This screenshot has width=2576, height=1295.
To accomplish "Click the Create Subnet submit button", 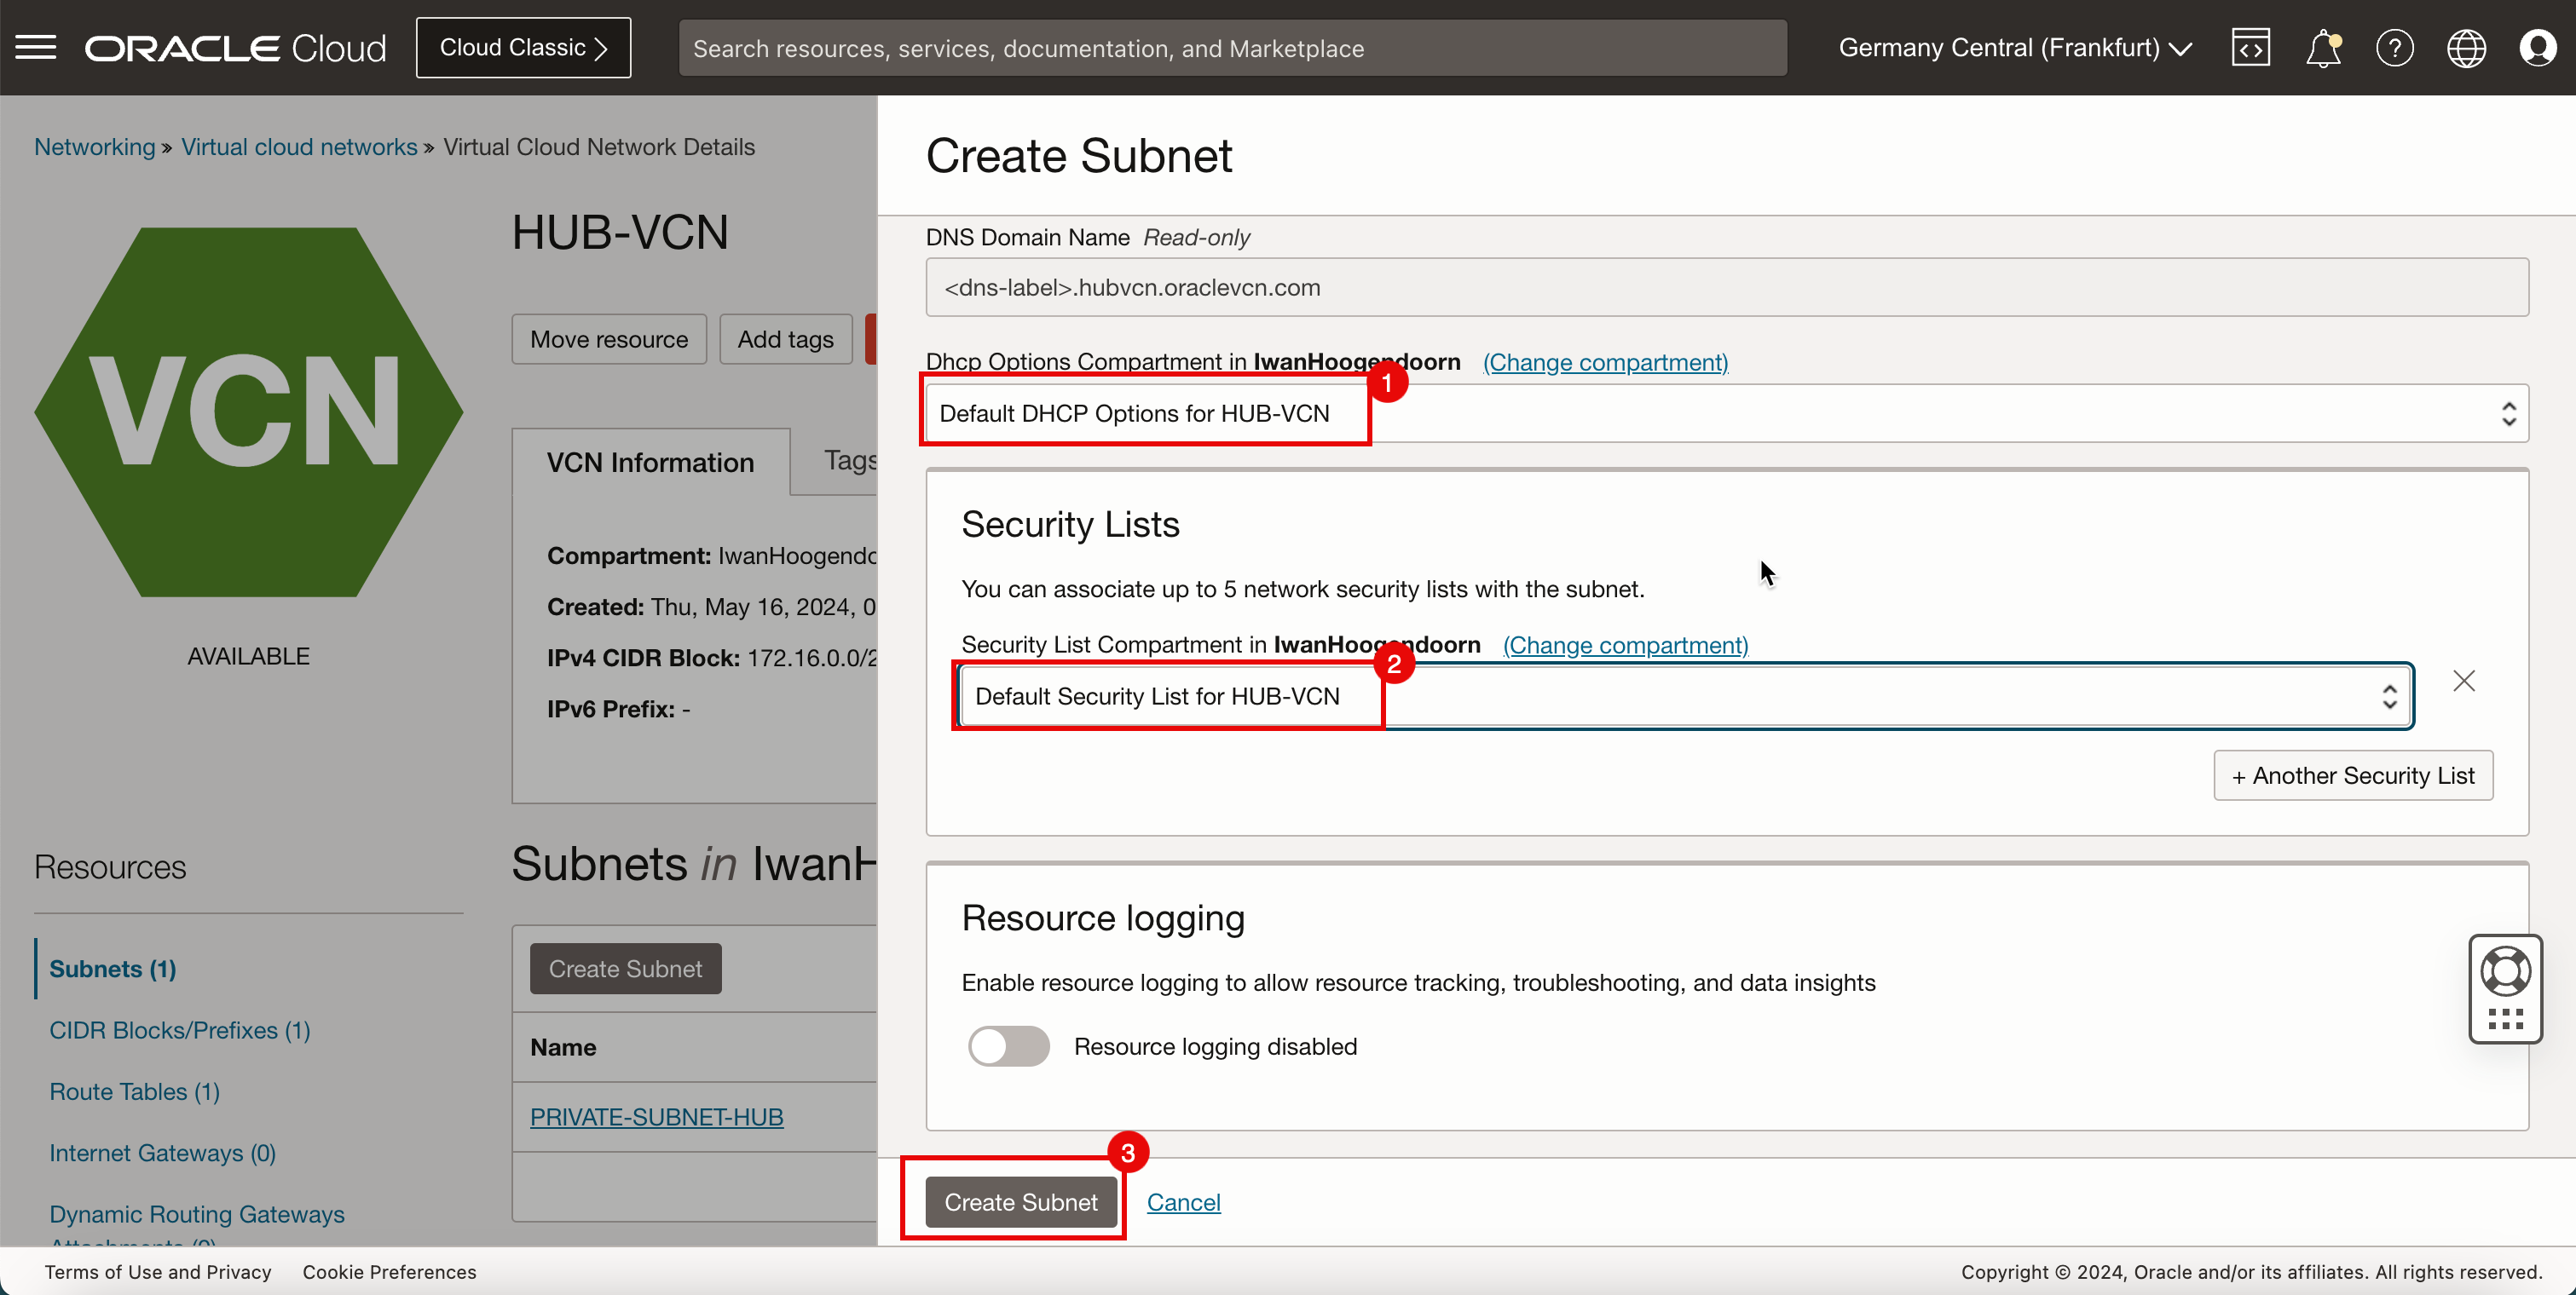I will coord(1021,1202).
